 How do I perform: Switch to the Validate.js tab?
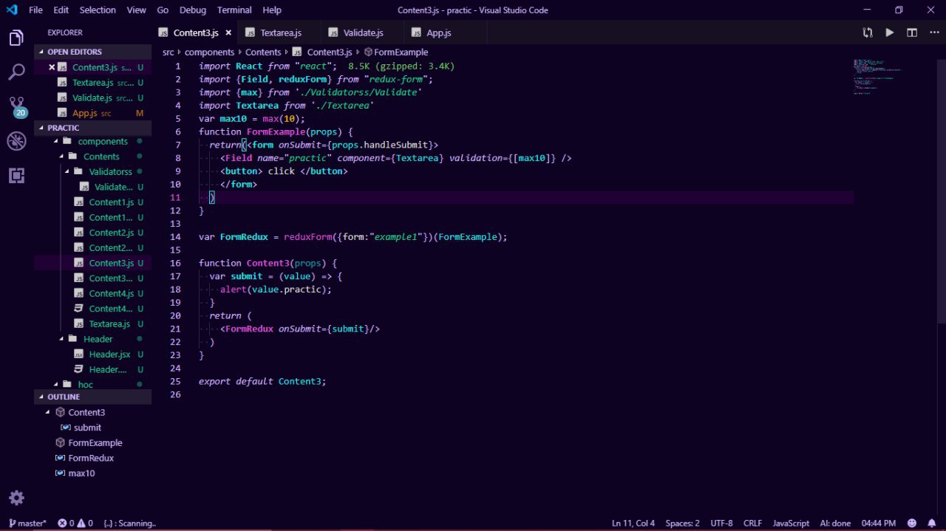(x=363, y=32)
